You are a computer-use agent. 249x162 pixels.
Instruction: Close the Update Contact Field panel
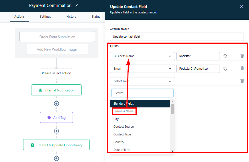(241, 7)
